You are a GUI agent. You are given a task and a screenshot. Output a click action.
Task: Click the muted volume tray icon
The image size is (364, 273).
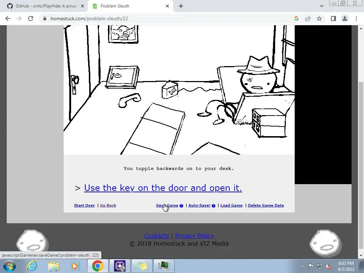328,266
